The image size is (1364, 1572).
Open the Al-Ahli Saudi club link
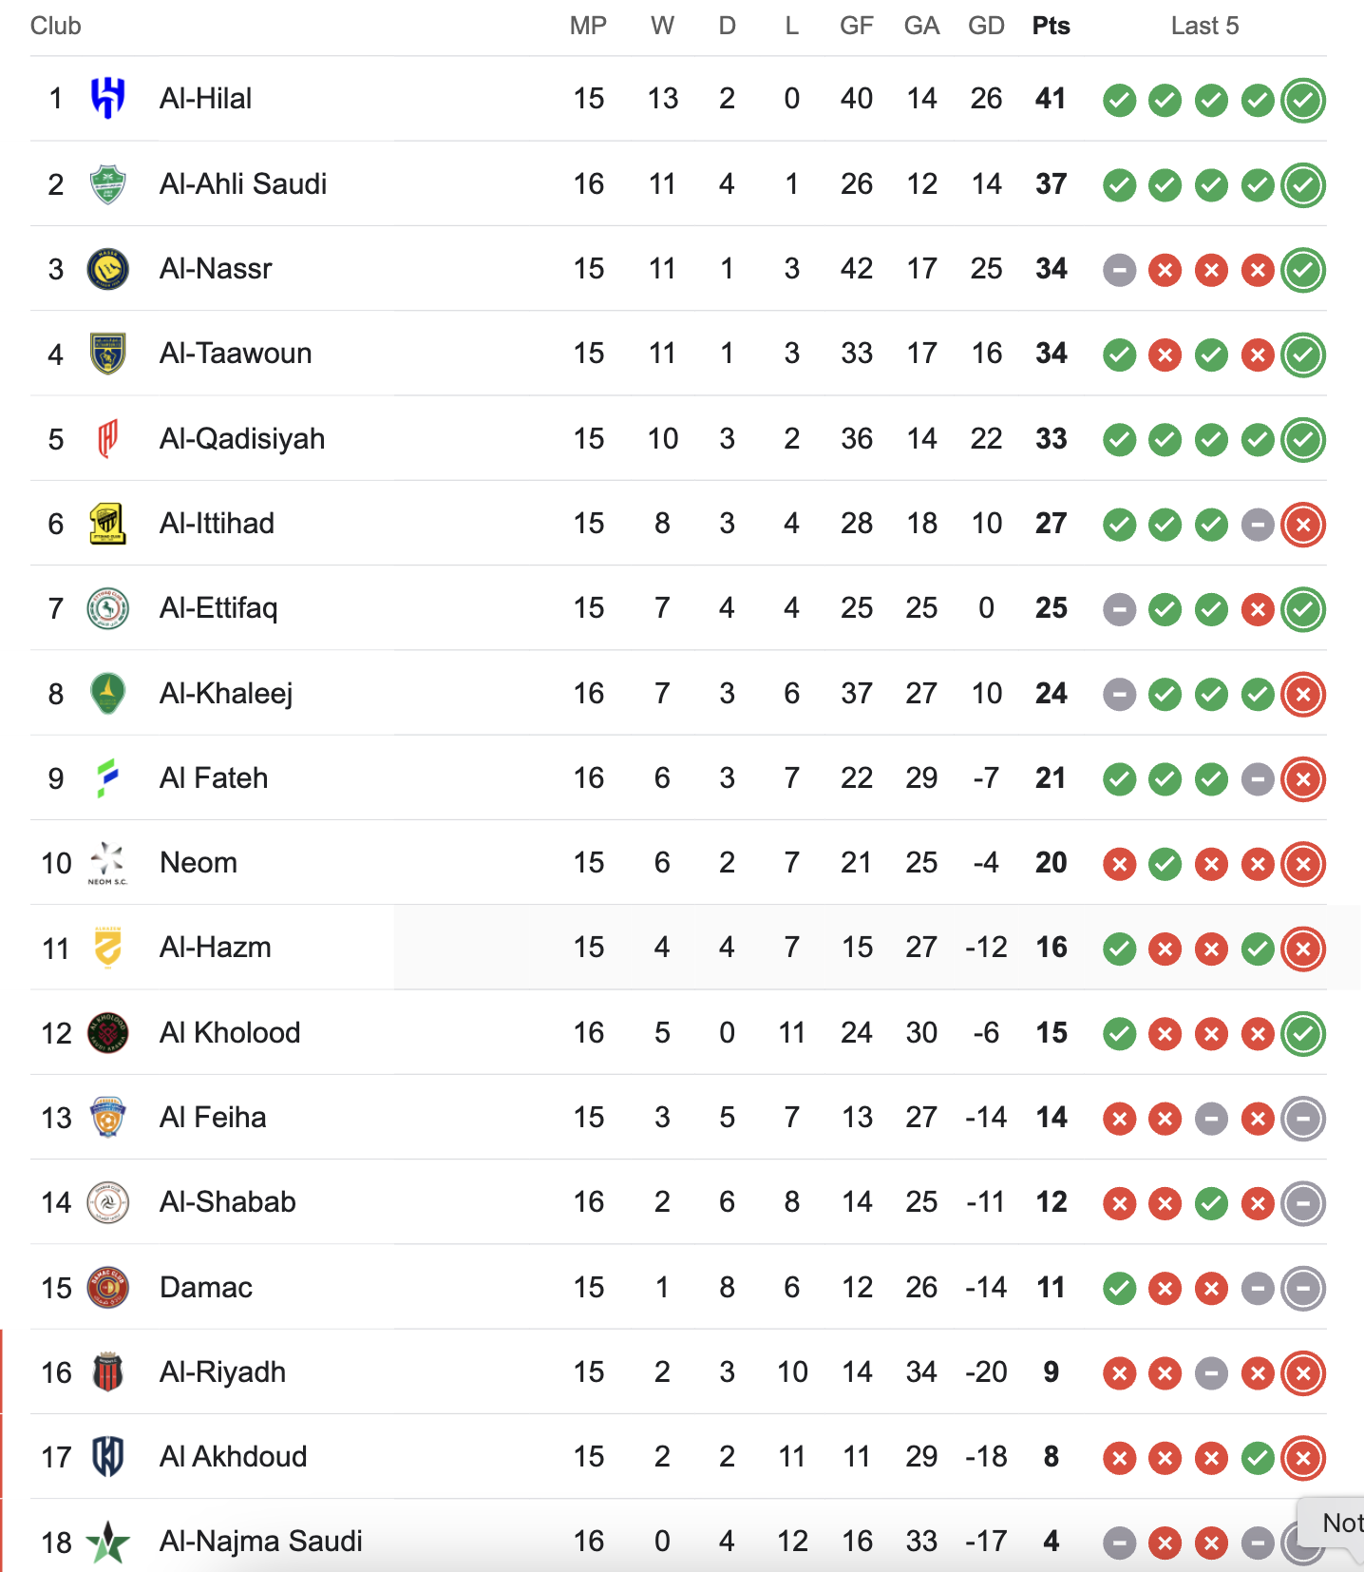[x=242, y=184]
